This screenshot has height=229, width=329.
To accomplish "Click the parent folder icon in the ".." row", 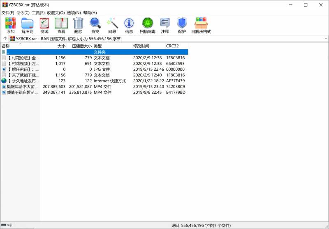I will [4, 52].
